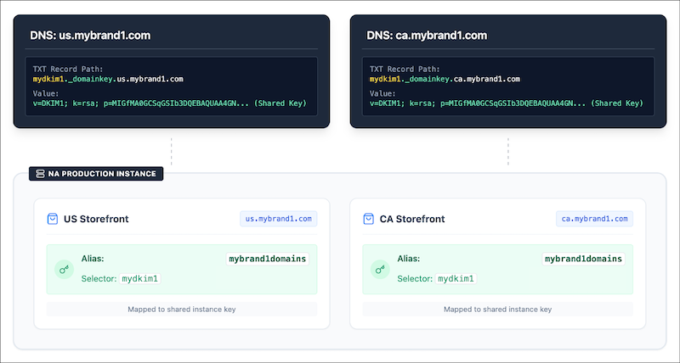The height and width of the screenshot is (363, 680).
Task: Click the 'DNS: ca.mybrand1.com' heading
Action: coord(427,36)
